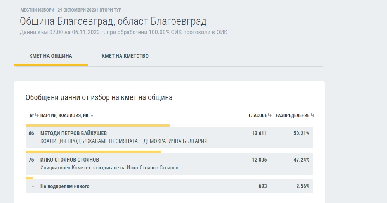387x203 pixels.
Task: Select the ГЛАСОВЕ column header
Action: pos(258,115)
